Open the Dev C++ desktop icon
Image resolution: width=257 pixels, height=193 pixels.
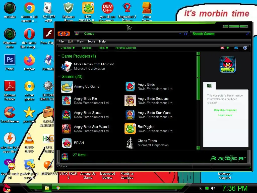point(107,8)
